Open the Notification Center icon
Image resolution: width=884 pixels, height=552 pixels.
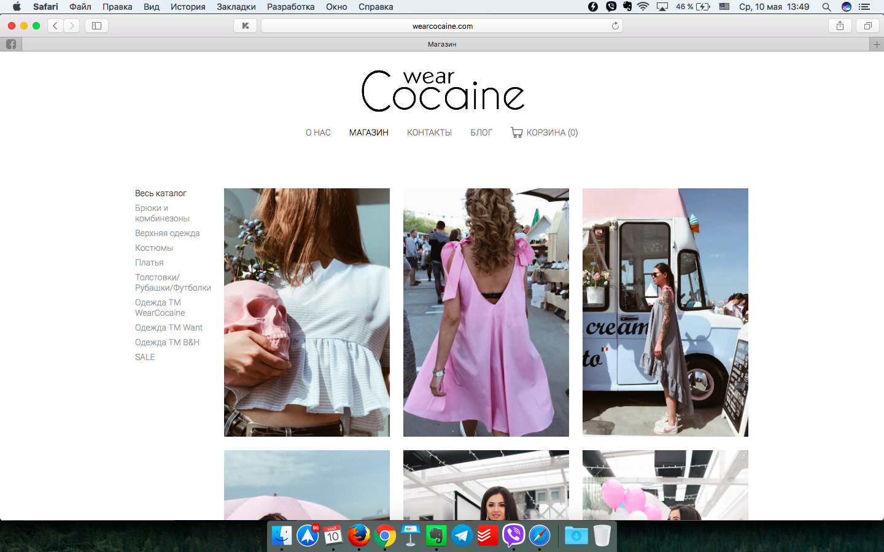864,7
